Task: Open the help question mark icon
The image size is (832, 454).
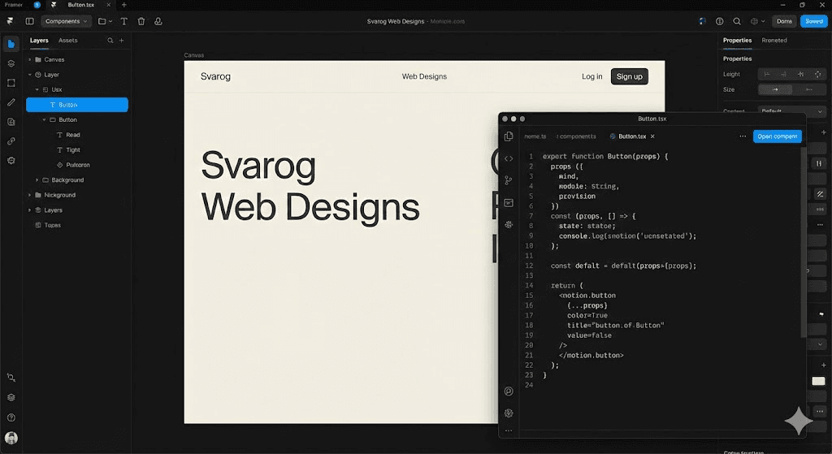Action: pyautogui.click(x=11, y=417)
